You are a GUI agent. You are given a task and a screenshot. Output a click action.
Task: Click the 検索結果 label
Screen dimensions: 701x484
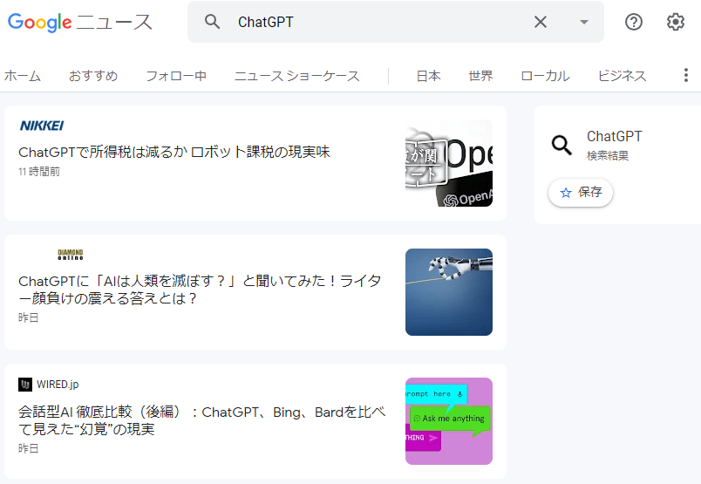[608, 156]
